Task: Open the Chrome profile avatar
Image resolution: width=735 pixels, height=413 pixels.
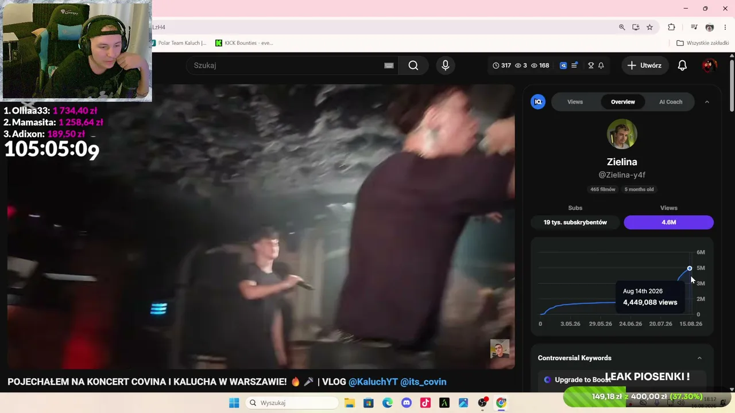Action: [x=710, y=27]
